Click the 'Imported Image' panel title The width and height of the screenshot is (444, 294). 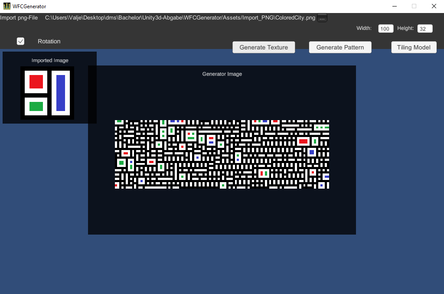[x=50, y=60]
